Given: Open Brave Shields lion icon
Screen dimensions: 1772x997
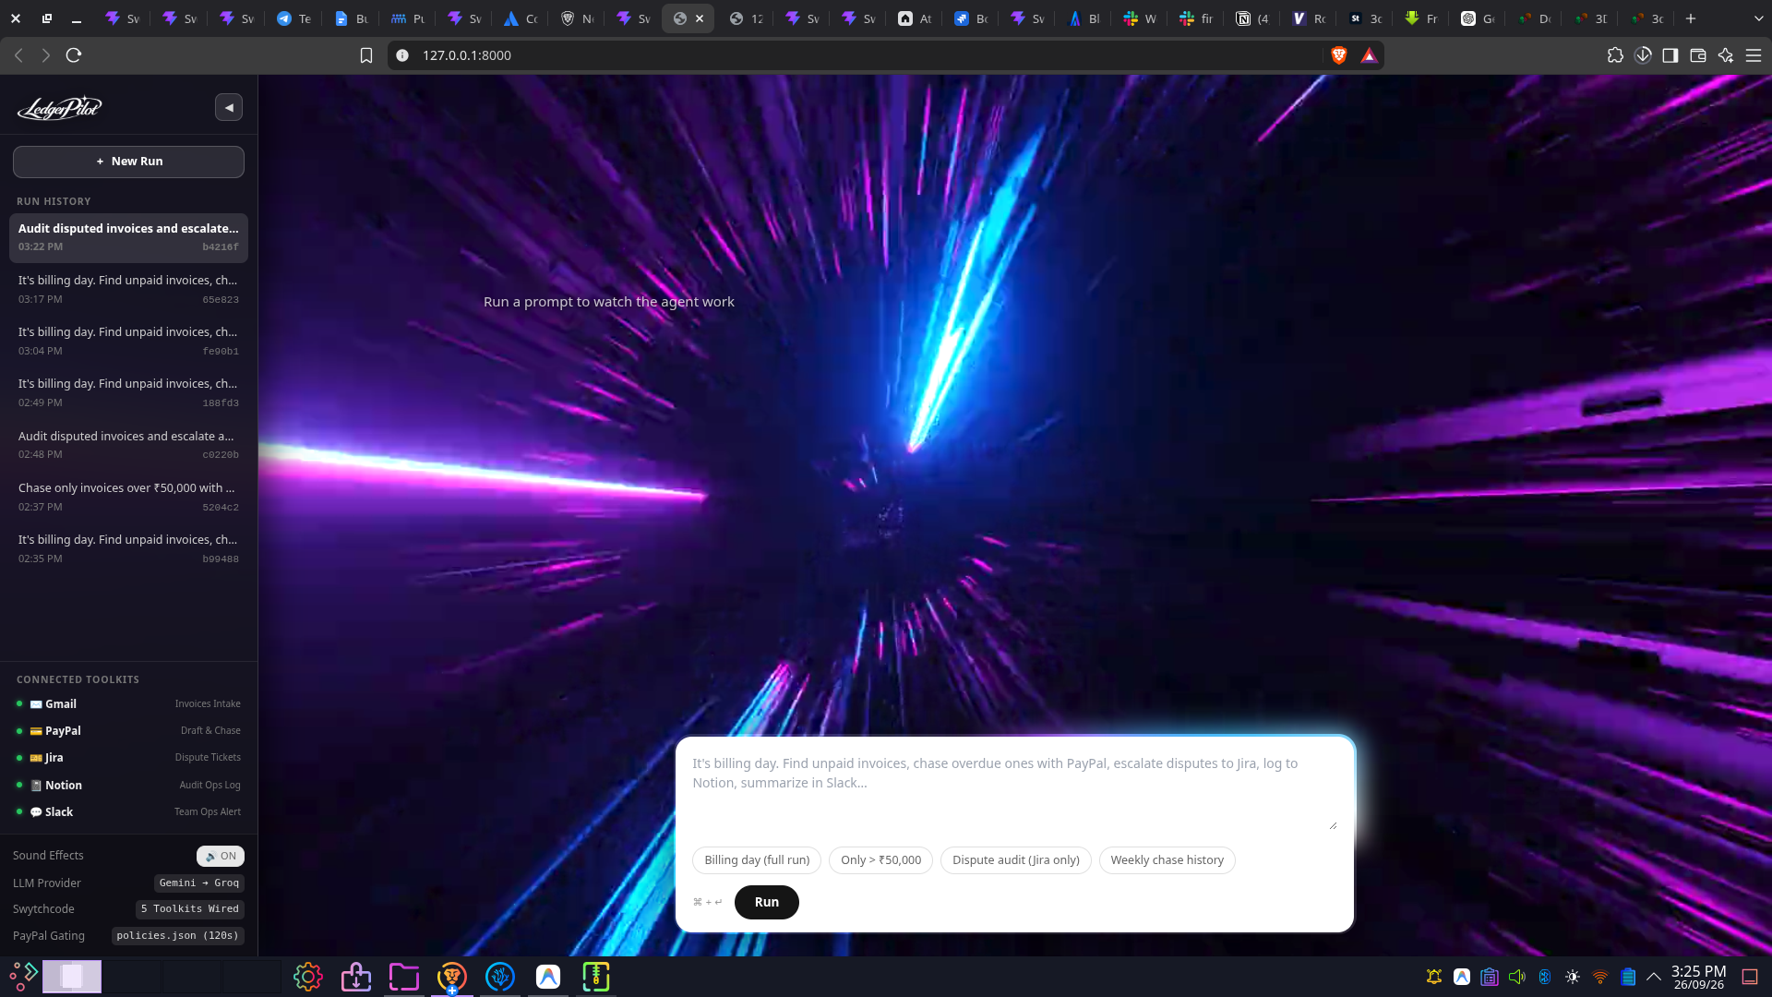Looking at the screenshot, I should click(x=1339, y=55).
